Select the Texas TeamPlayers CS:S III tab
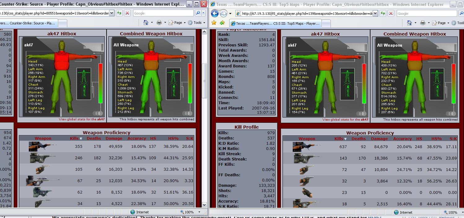 pos(275,24)
